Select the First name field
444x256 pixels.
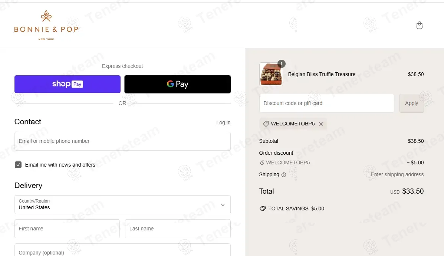coord(67,229)
